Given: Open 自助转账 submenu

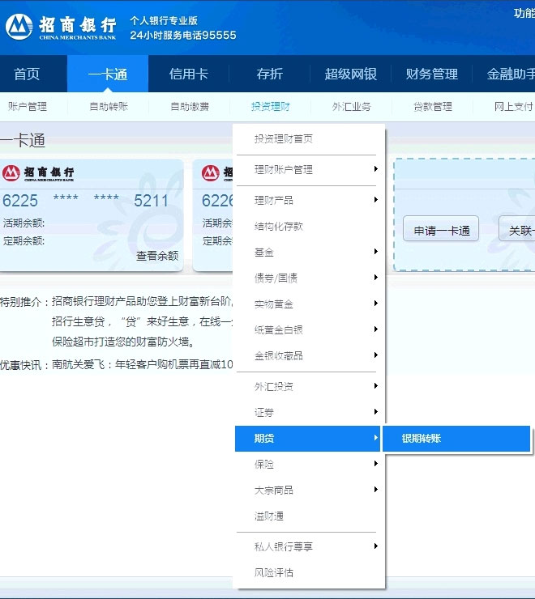Looking at the screenshot, I should click(x=109, y=106).
